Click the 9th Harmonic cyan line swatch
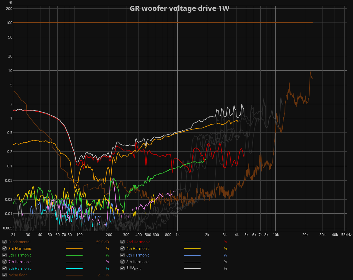Screen dimensions: 353x280 point(74,269)
